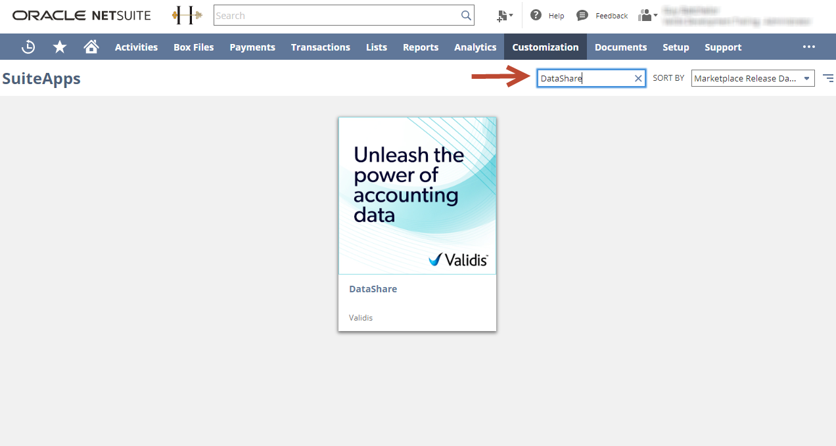Viewport: 836px width, 446px height.
Task: Click the Oracle NetSuite logo
Action: pos(81,15)
